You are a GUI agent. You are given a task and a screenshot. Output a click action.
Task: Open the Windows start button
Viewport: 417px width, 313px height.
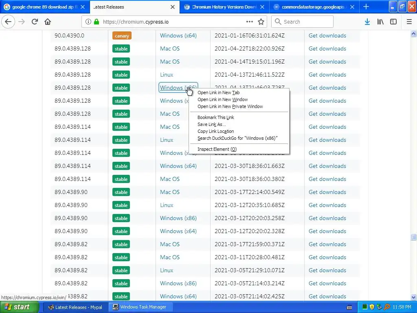point(19,307)
